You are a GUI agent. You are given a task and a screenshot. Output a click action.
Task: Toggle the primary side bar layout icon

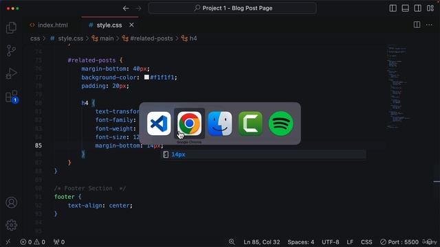click(x=393, y=8)
